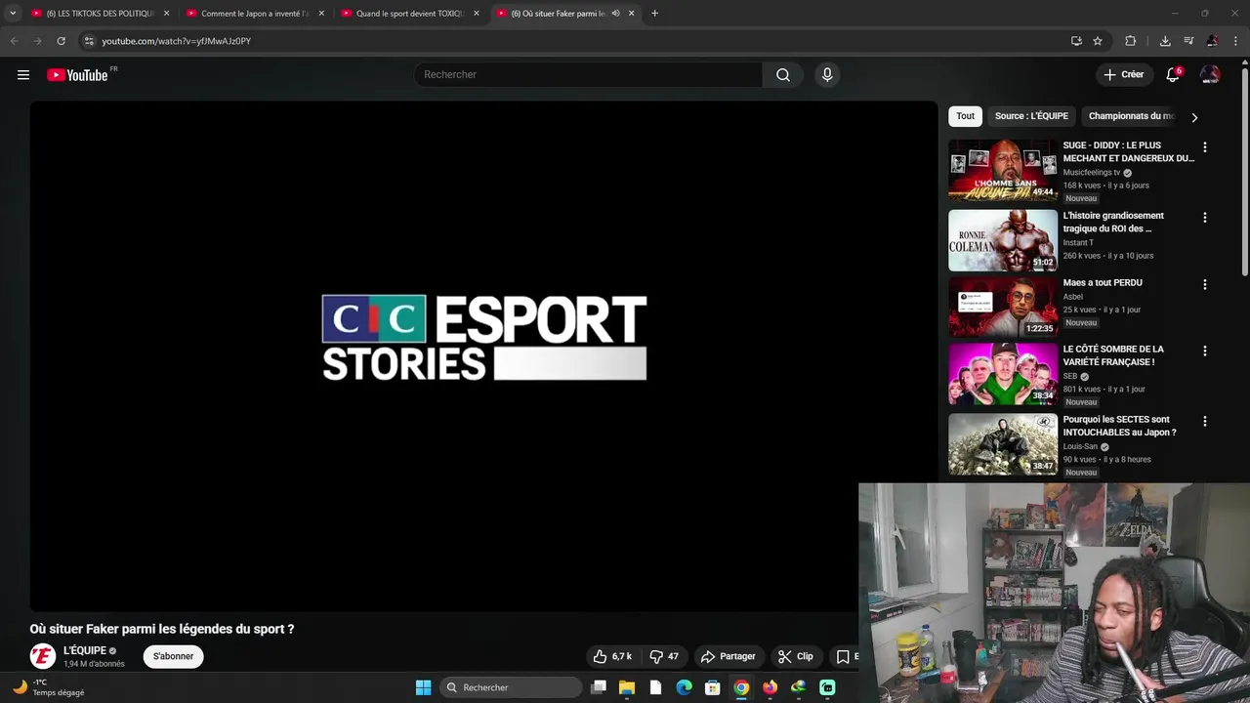Close the Où situer Faker tab
Viewport: 1250px width, 703px height.
[x=632, y=14]
